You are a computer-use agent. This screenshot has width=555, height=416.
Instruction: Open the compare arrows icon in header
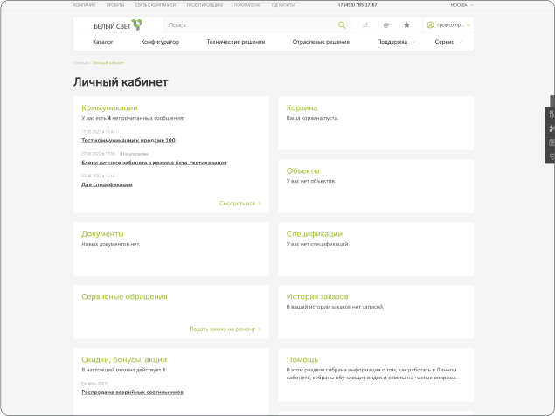[365, 25]
